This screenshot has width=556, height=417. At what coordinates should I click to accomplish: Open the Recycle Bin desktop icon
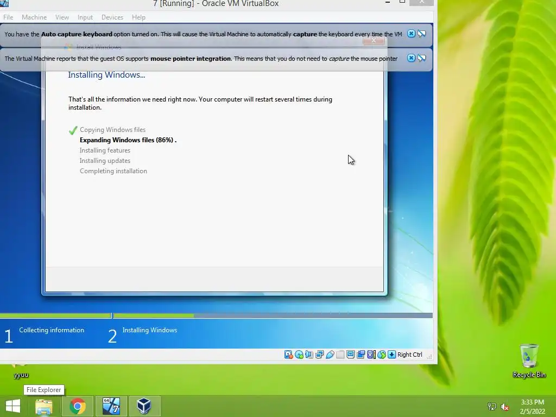coord(529,361)
